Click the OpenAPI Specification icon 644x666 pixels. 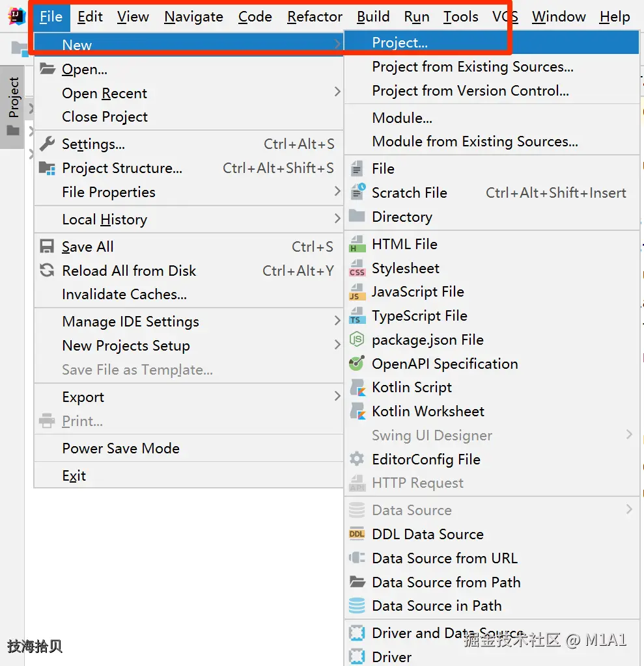(x=357, y=363)
